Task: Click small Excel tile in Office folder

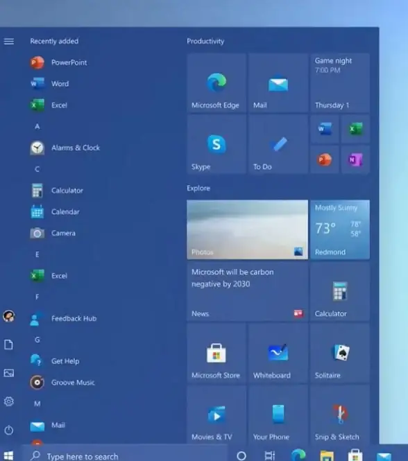Action: (x=355, y=129)
